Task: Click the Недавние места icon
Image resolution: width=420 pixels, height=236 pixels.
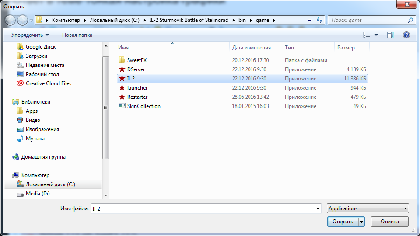Action: coord(20,65)
